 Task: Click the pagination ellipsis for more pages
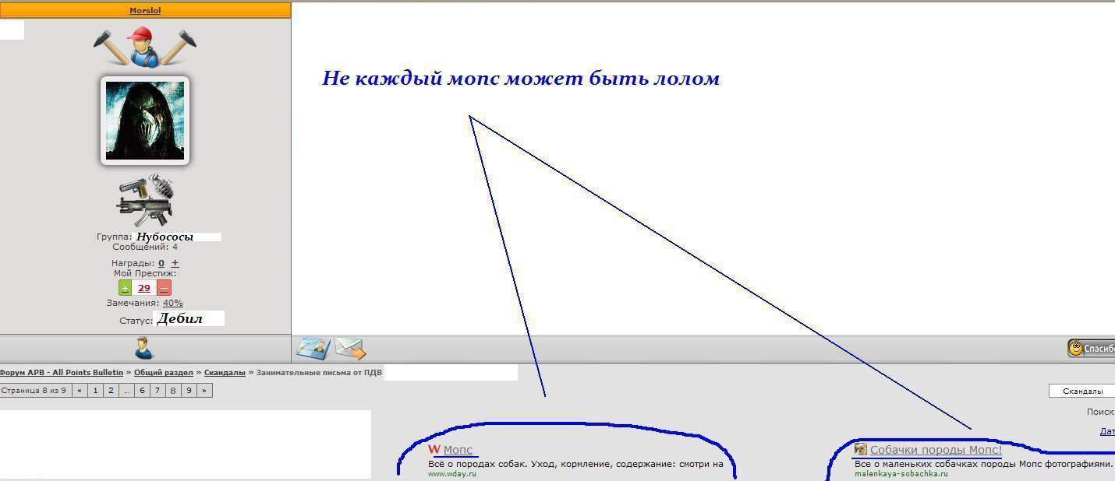[126, 391]
